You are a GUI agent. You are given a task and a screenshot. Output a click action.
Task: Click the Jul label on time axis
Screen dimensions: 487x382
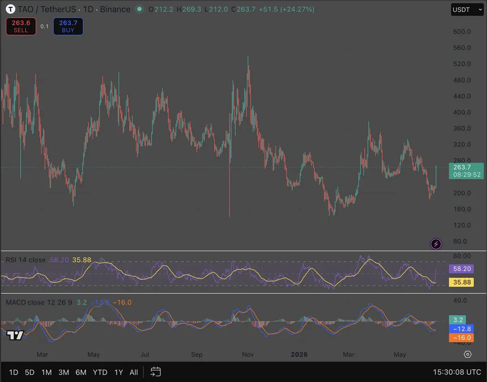point(145,354)
